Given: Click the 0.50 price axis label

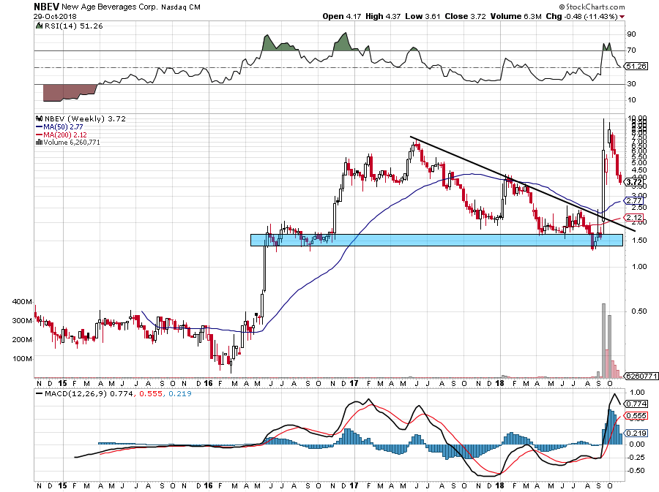Looking at the screenshot, I should 639,311.
